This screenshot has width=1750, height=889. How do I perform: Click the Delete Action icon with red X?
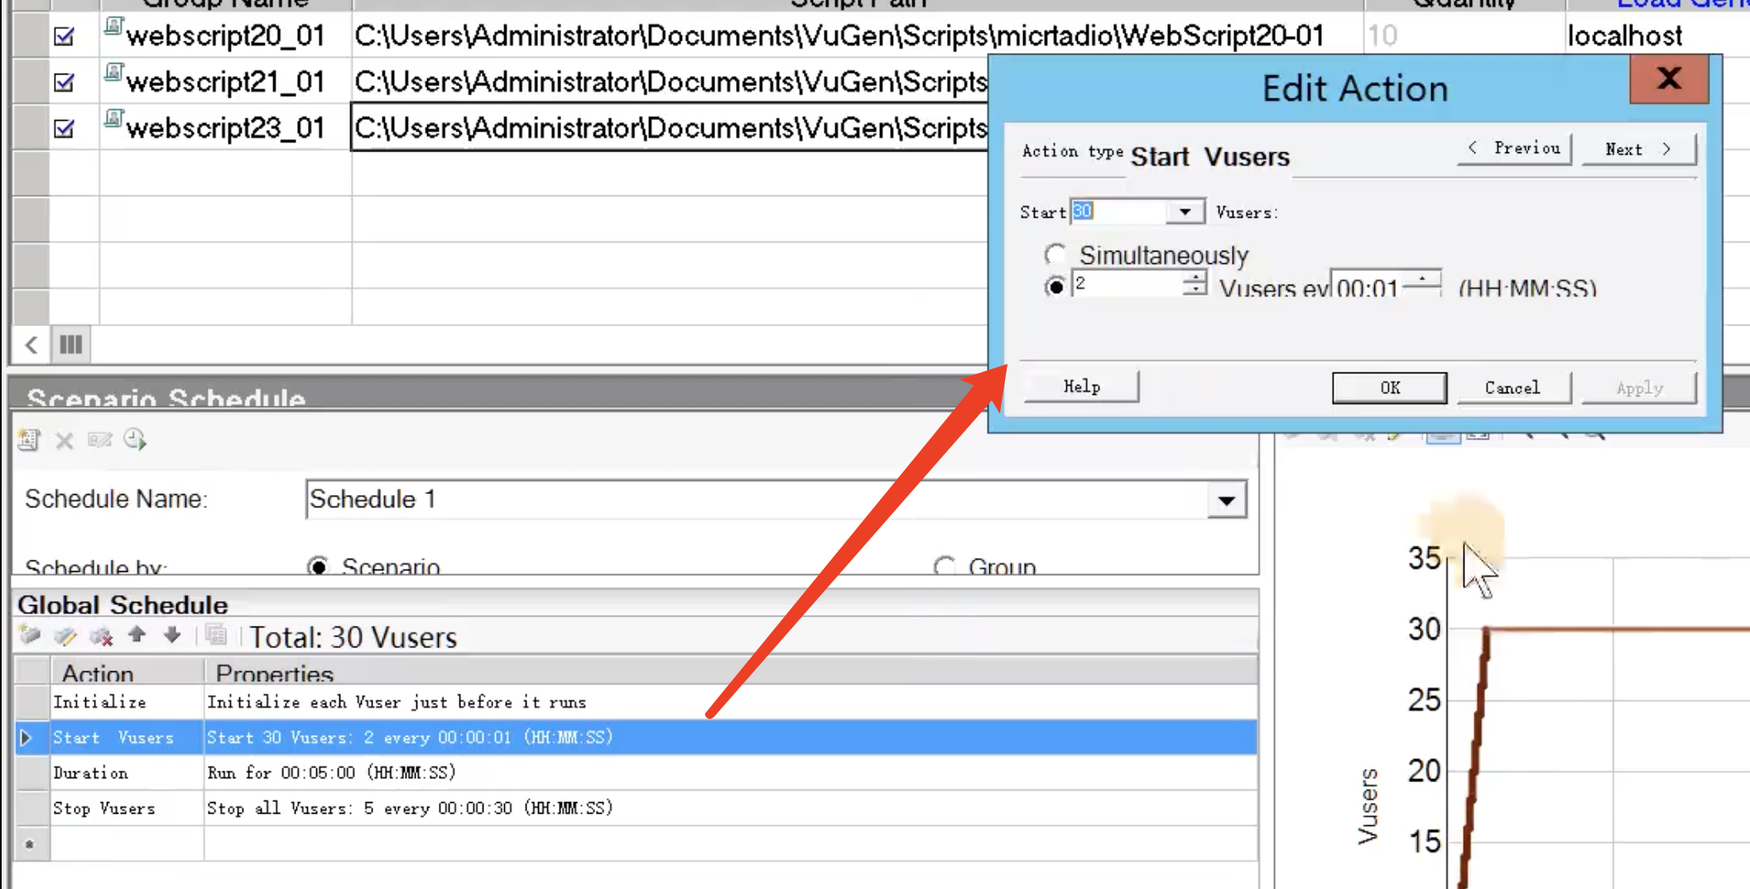coord(101,636)
